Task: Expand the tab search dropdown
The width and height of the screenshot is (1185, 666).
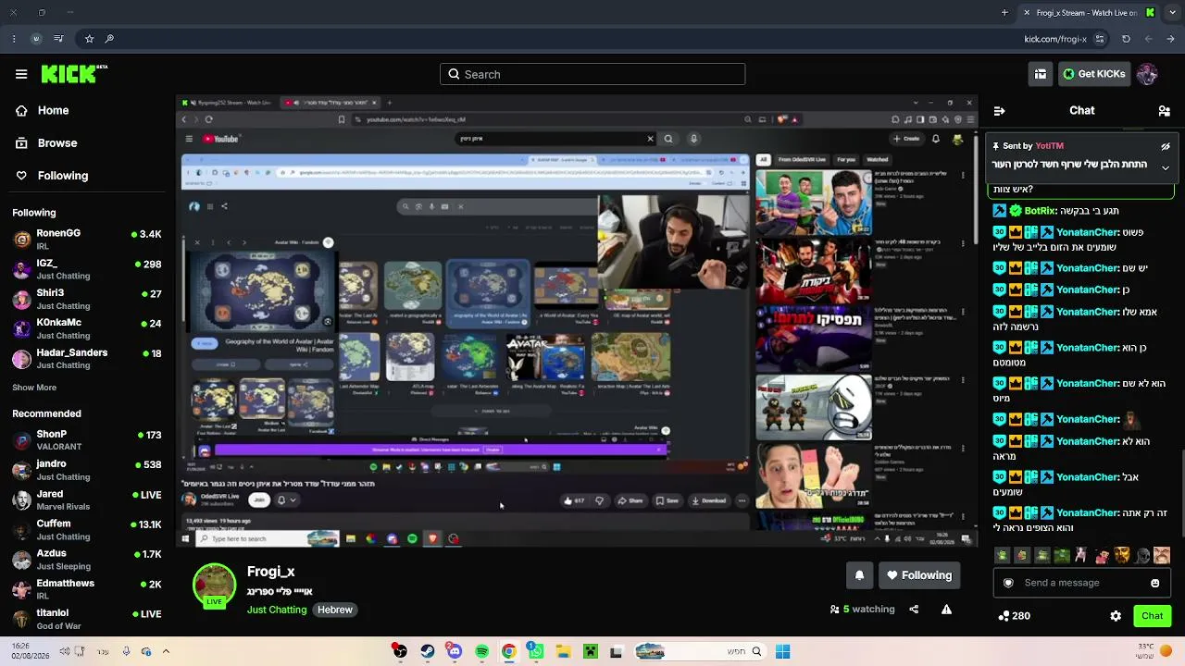Action: click(1172, 12)
